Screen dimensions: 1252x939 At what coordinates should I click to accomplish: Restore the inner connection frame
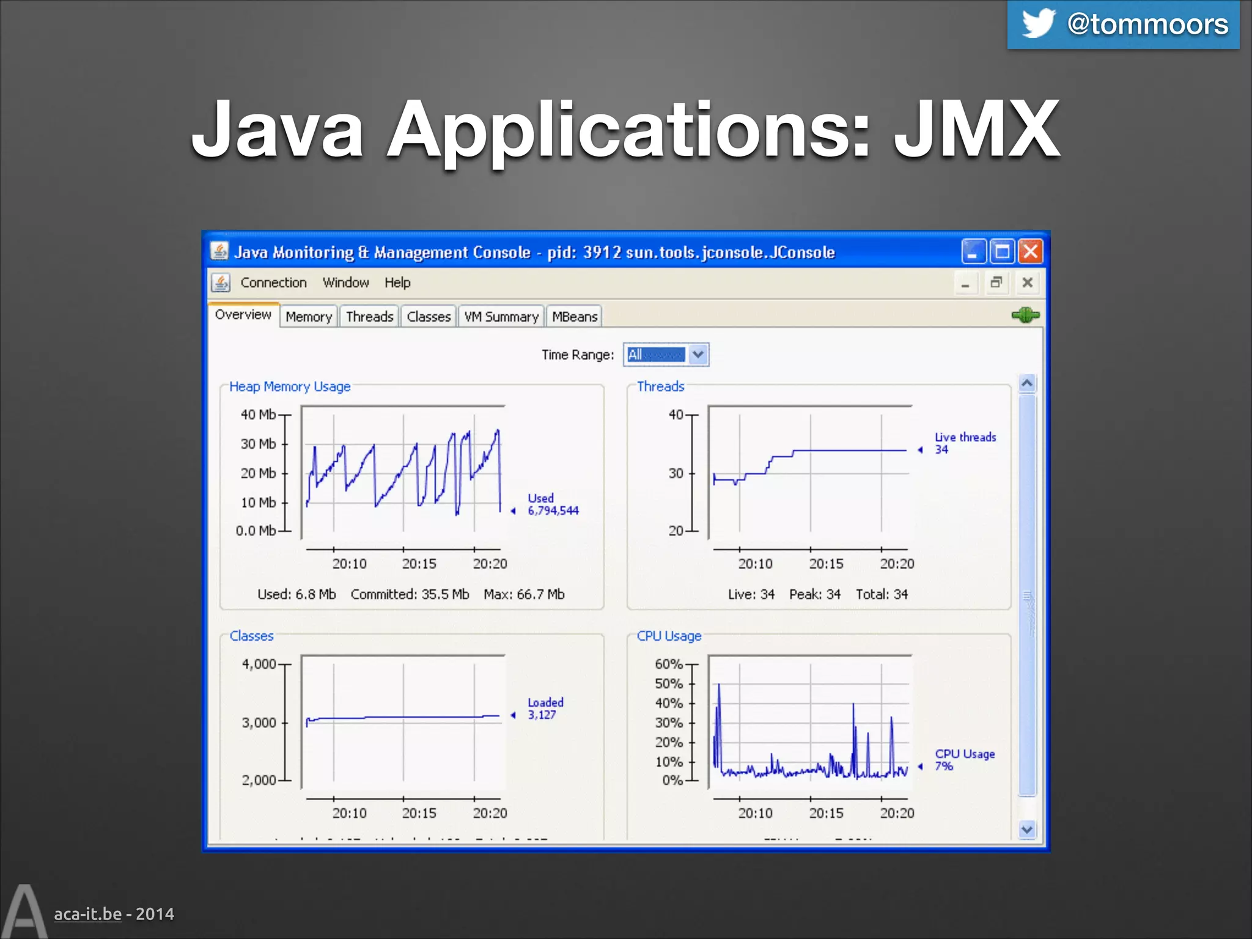(x=996, y=282)
